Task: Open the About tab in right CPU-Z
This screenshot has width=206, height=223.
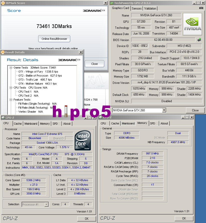Action: [x=164, y=123]
